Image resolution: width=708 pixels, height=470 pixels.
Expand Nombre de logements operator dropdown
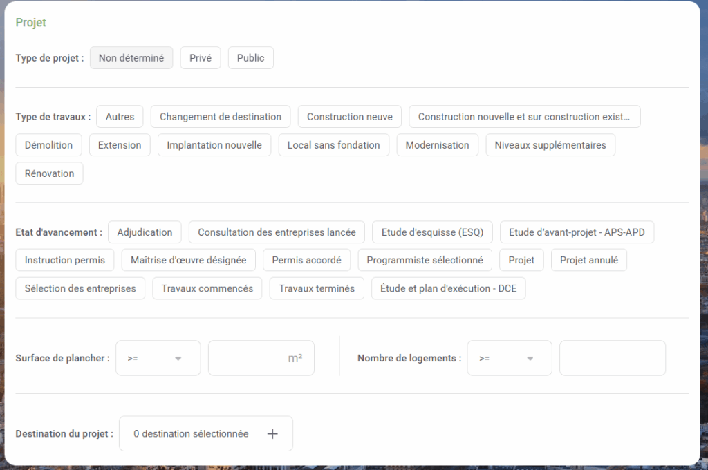click(510, 358)
